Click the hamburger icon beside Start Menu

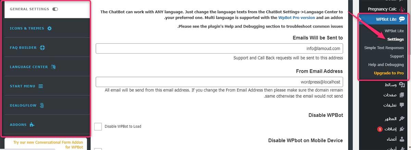41,86
